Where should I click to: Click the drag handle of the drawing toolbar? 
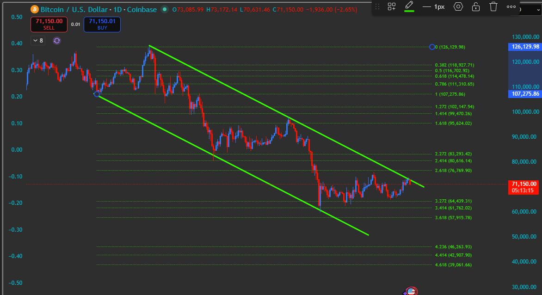point(377,6)
